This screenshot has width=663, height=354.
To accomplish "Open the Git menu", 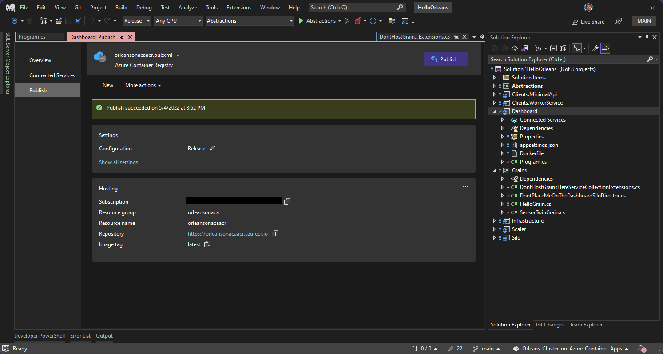I will (78, 8).
